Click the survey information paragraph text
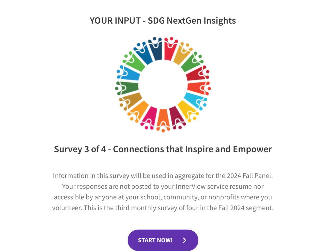326x251 pixels. [x=163, y=192]
